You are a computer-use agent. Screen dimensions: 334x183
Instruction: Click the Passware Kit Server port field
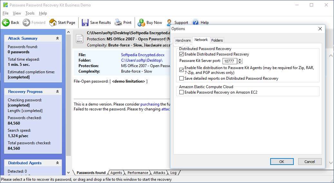tap(230, 61)
